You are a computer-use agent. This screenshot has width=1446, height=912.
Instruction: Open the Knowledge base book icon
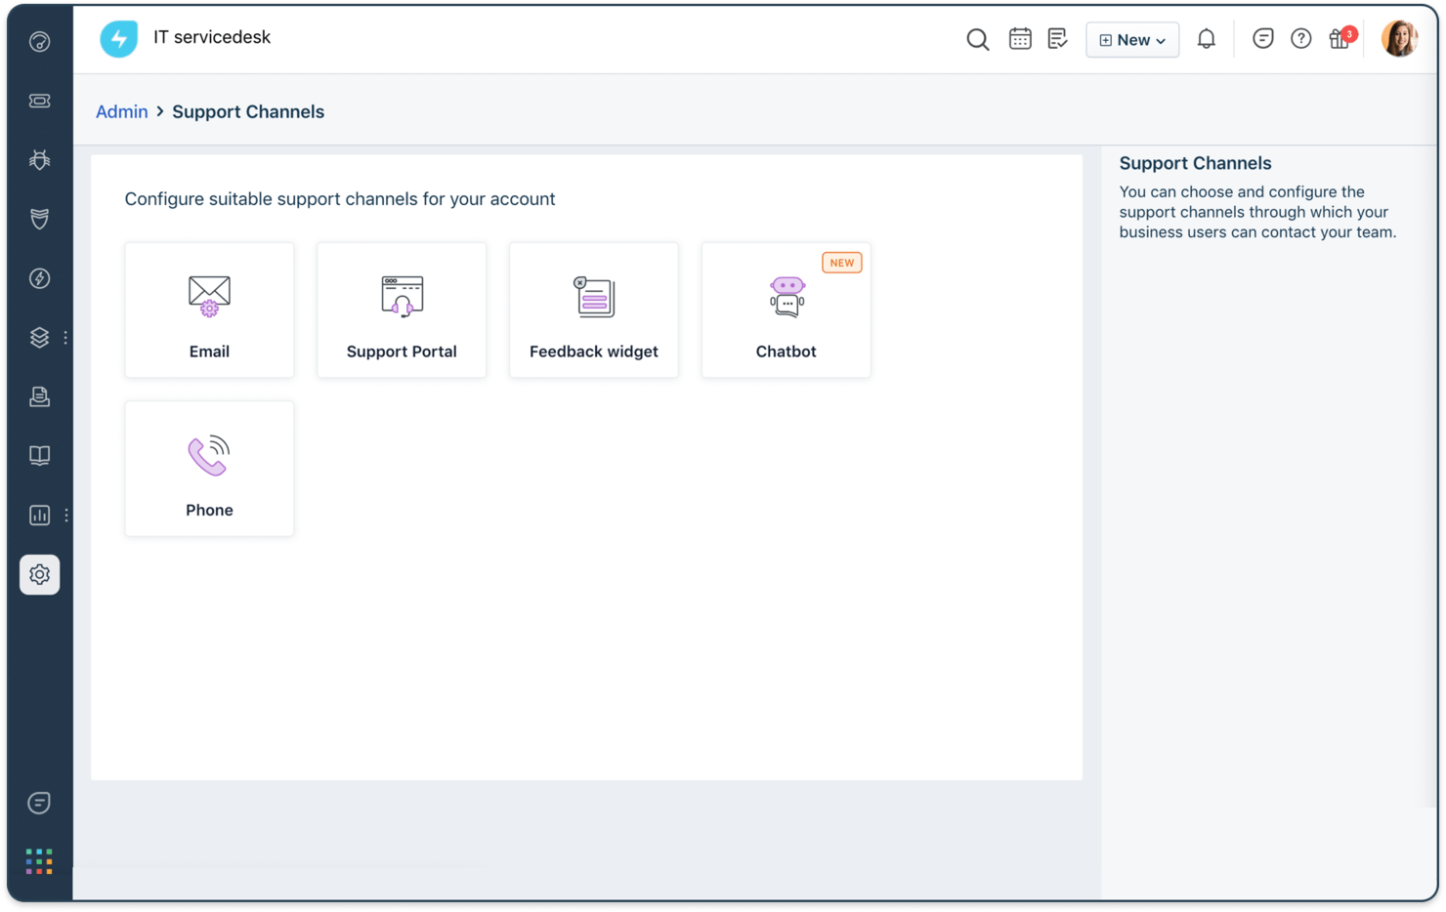(39, 454)
